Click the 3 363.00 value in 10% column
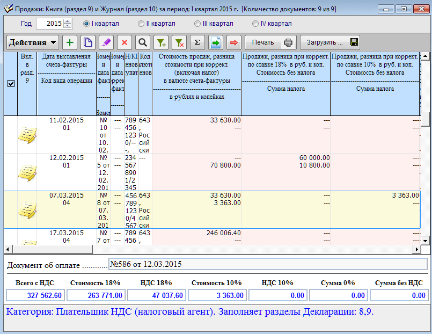Image resolution: width=432 pixels, height=334 pixels. coord(405,195)
